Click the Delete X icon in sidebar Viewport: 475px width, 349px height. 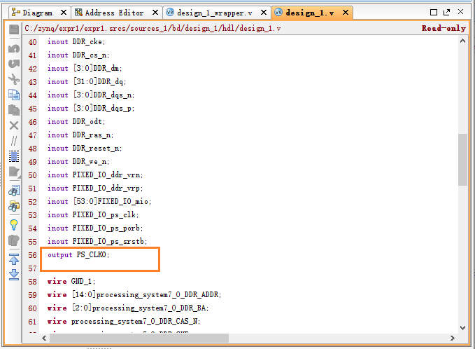click(13, 125)
